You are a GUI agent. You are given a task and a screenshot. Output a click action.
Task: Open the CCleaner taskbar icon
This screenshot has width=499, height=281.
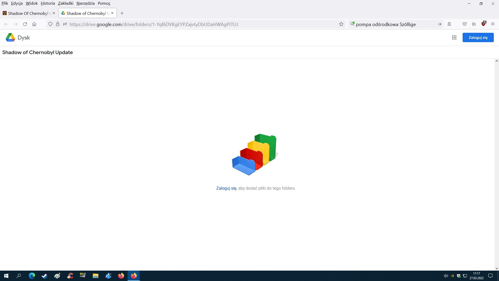click(x=70, y=276)
